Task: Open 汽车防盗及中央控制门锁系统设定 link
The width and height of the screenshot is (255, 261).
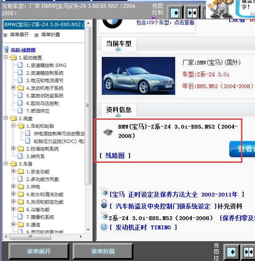Action: [163, 206]
